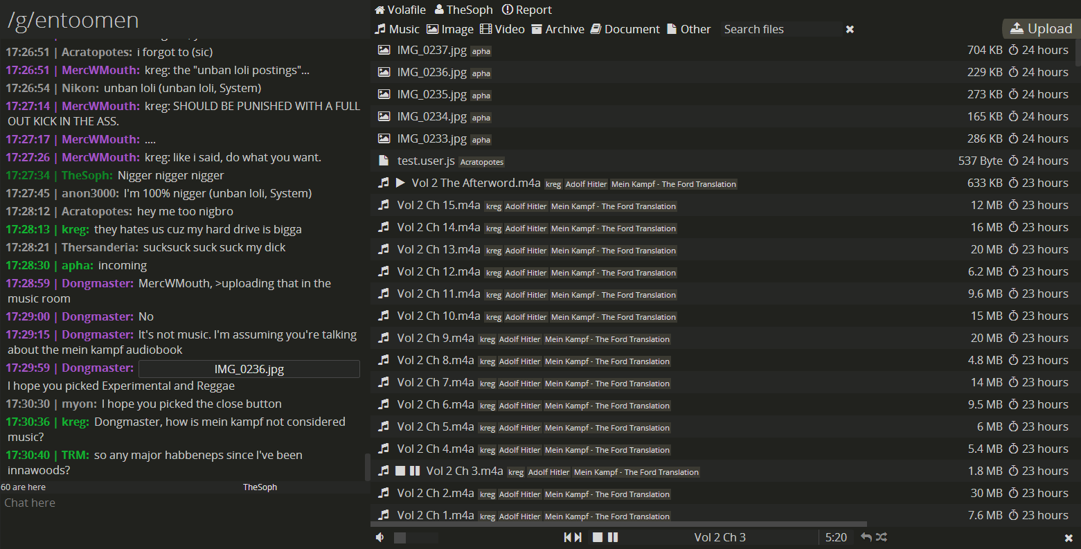Click the username Nikon in the chat
The image size is (1081, 549).
78,88
